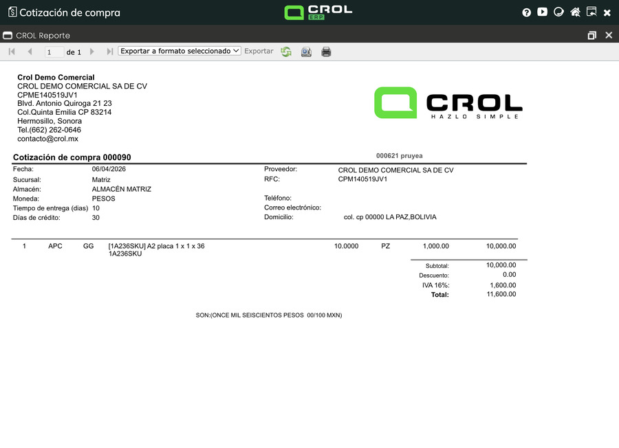This screenshot has height=448, width=619.
Task: Print the report using printer icon
Action: coord(326,52)
